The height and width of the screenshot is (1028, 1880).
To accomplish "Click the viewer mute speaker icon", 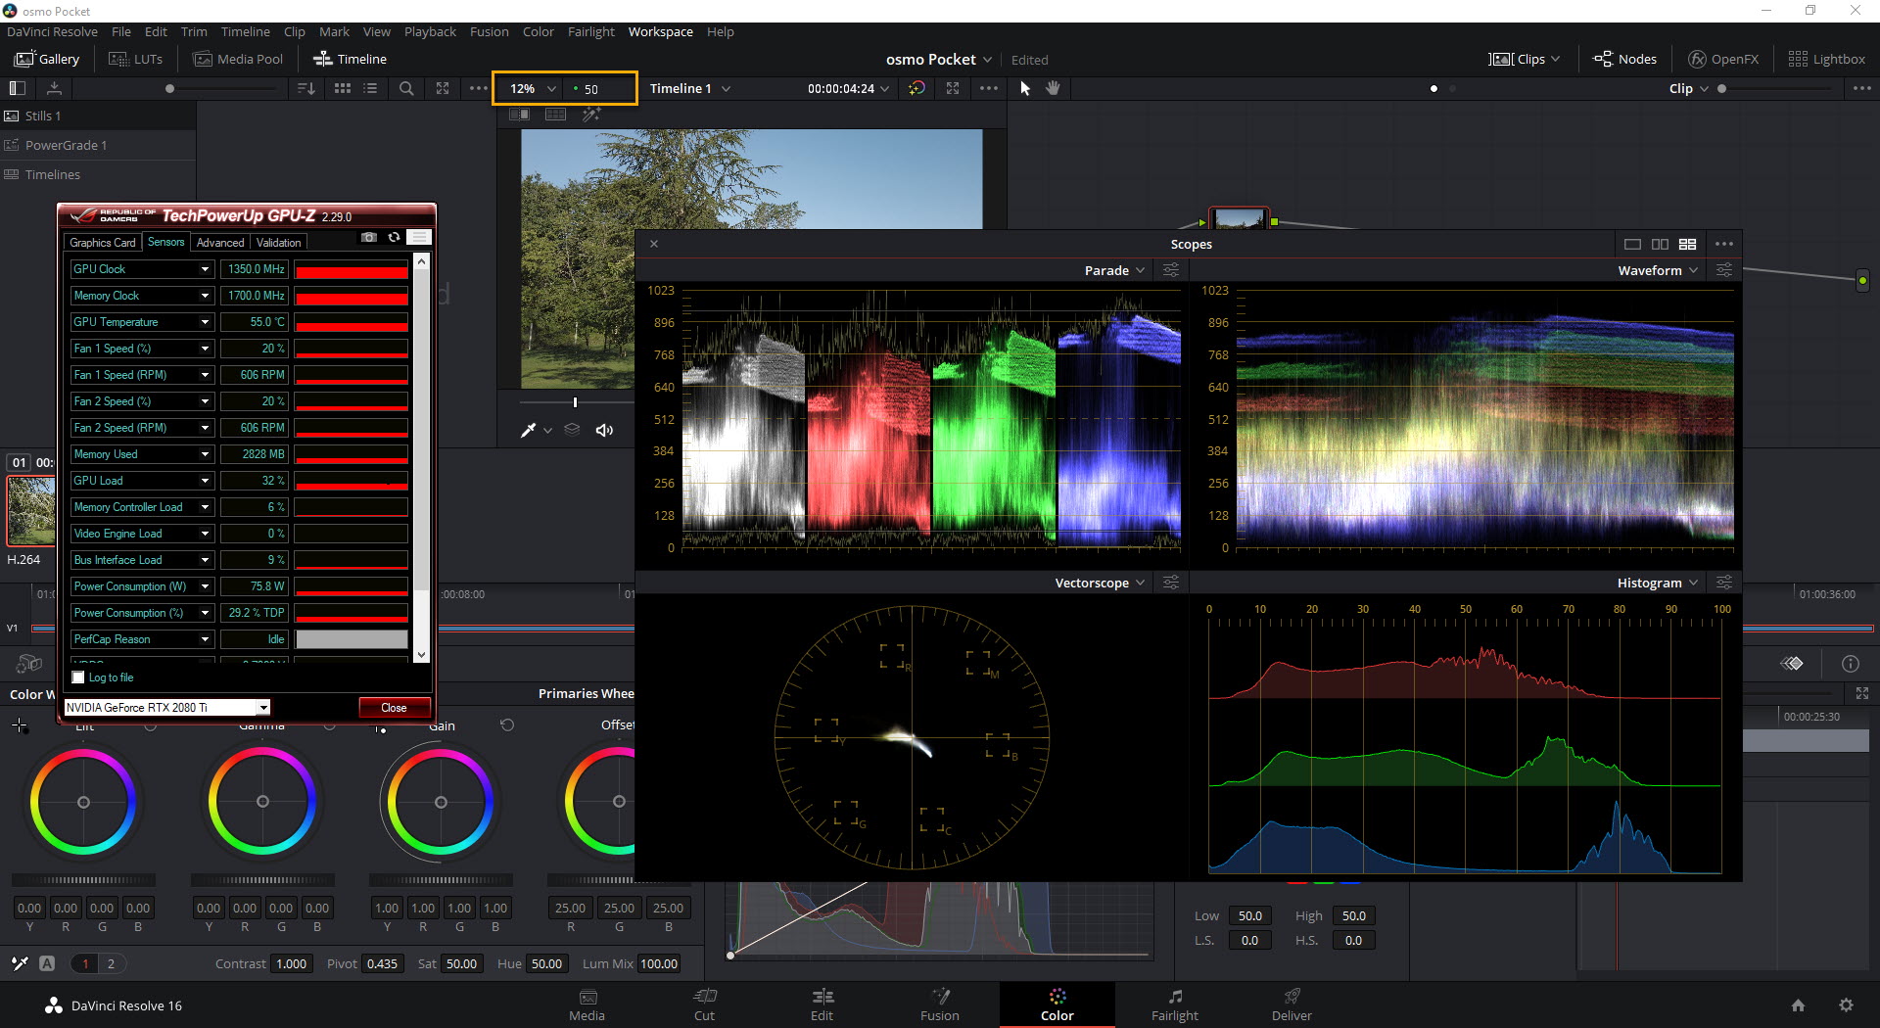I will 604,430.
